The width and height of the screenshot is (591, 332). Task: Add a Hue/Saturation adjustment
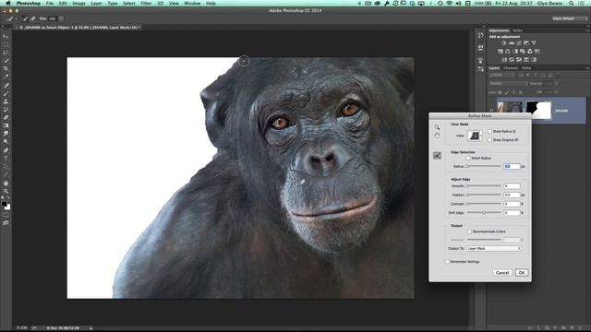(501, 52)
